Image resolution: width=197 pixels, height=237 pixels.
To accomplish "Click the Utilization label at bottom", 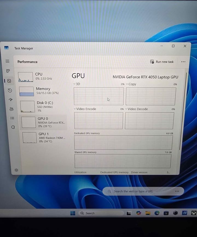I will pyautogui.click(x=80, y=172).
